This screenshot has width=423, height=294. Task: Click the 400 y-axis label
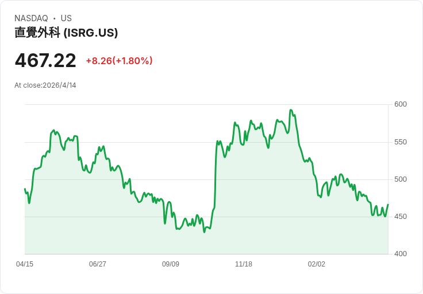tap(401, 254)
